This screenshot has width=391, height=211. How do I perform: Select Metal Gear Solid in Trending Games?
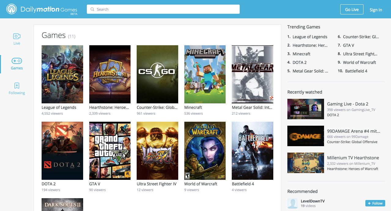click(310, 71)
